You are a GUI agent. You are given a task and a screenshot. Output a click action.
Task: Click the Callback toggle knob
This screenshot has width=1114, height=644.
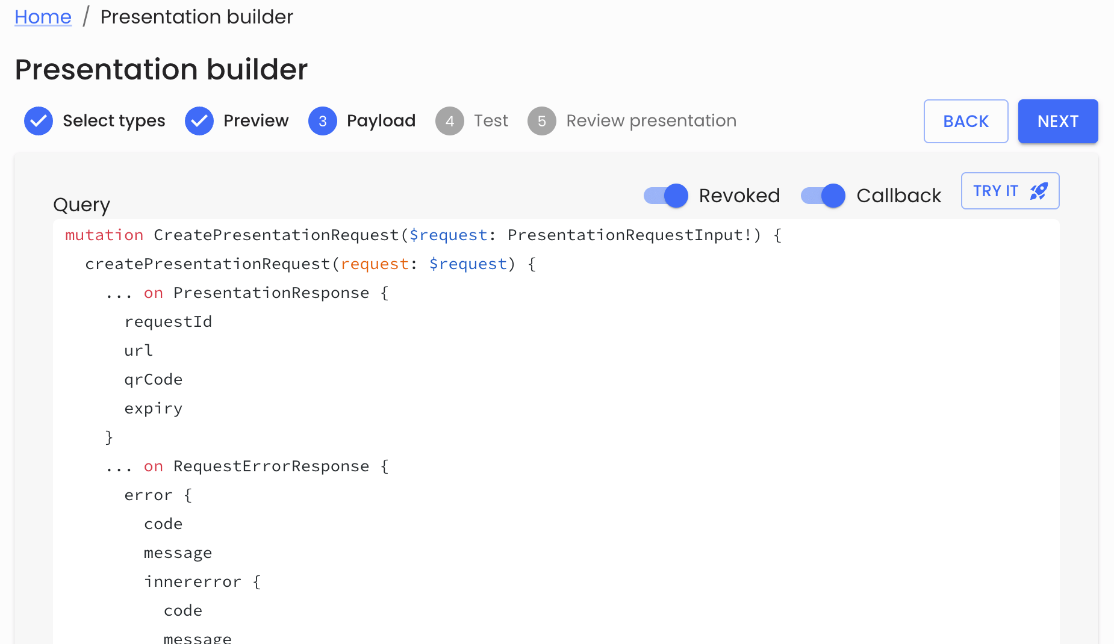point(834,196)
